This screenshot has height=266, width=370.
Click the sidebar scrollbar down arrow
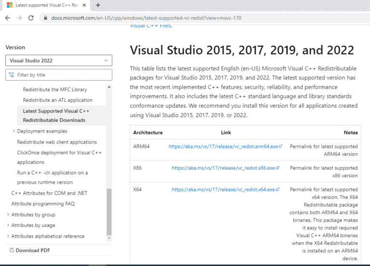point(109,238)
